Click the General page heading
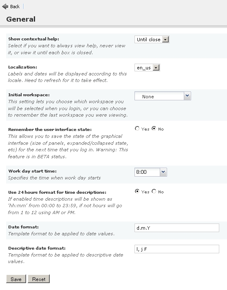This screenshot has height=290, width=227. click(x=21, y=19)
